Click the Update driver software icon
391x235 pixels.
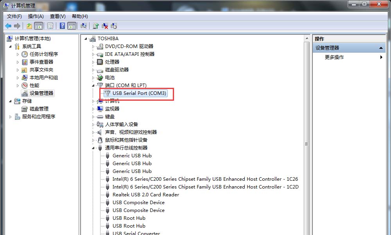tap(96, 26)
